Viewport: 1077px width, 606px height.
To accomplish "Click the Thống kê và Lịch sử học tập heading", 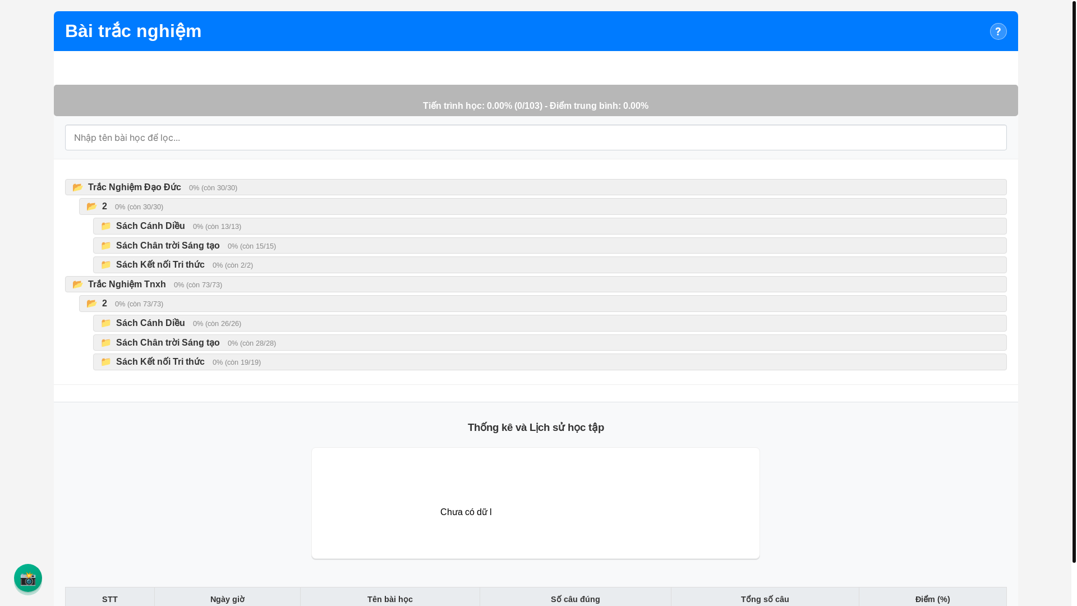I will coord(536,428).
